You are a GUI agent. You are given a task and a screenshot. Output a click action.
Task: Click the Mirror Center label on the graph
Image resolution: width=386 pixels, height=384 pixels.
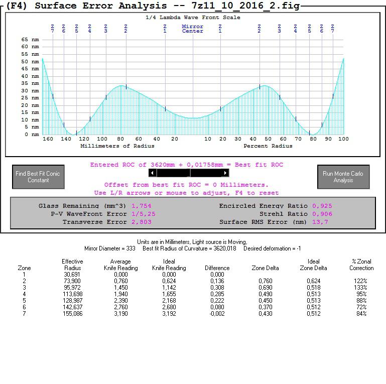[193, 29]
